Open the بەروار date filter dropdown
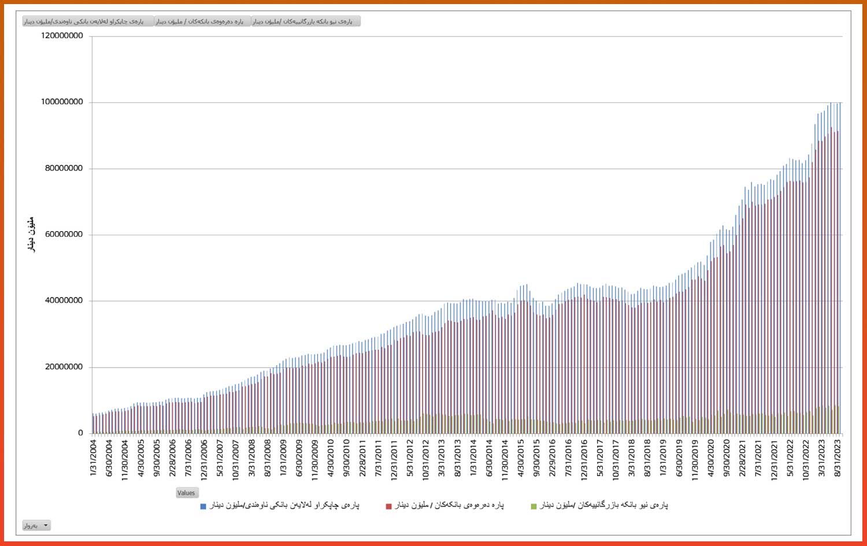 (36, 525)
